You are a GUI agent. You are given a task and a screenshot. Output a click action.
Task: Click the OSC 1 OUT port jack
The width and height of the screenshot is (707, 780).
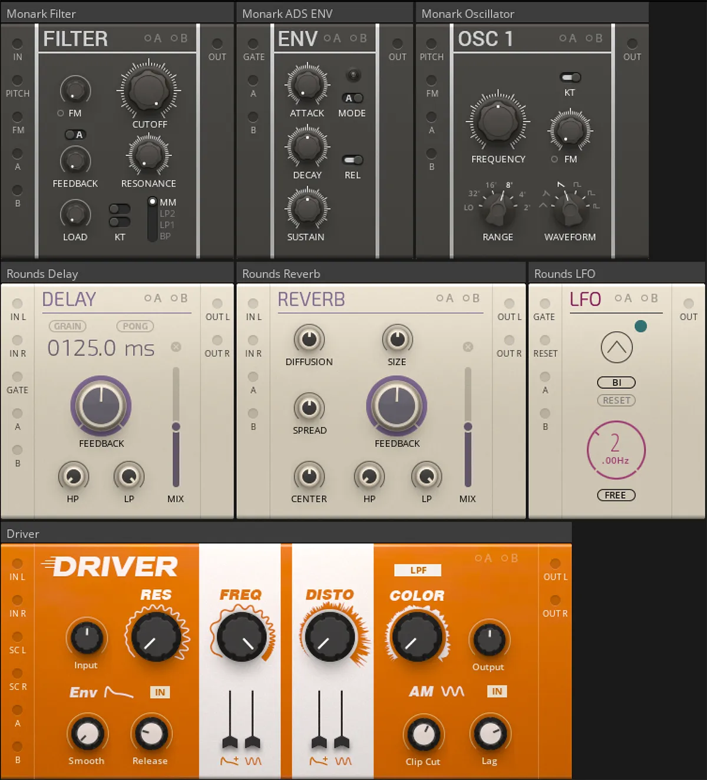click(632, 44)
